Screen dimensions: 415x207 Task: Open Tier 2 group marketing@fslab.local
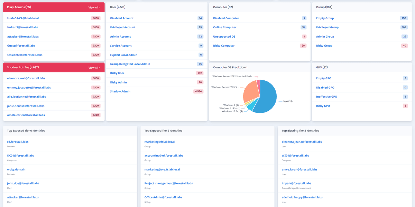tap(159, 141)
